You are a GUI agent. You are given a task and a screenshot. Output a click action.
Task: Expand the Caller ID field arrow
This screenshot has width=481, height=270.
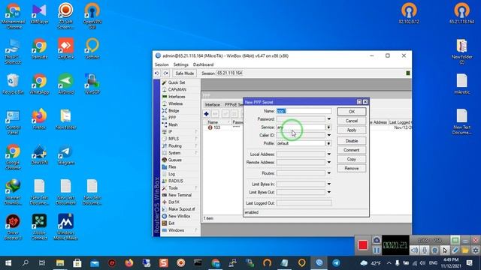329,135
